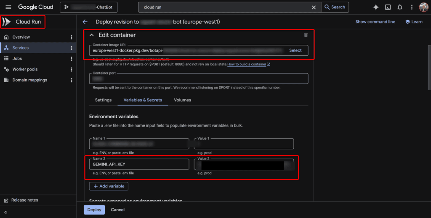Open more options beside Overview
431x218 pixels.
click(72, 37)
